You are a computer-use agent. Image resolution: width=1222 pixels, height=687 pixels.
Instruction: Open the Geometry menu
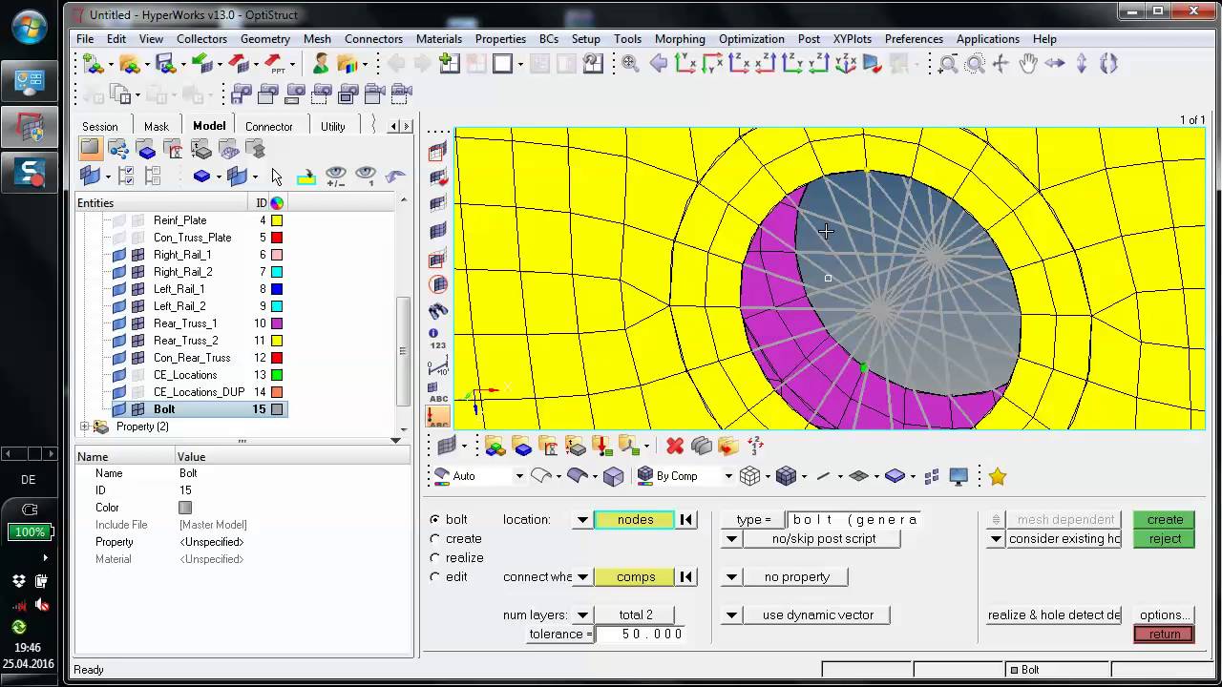click(x=265, y=39)
